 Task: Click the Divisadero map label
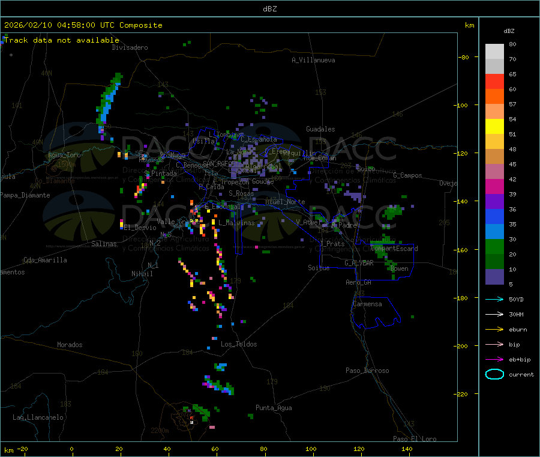pos(130,47)
